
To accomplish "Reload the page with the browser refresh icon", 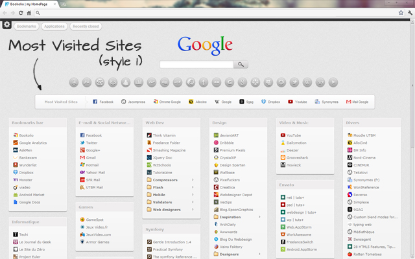I will (21, 13).
